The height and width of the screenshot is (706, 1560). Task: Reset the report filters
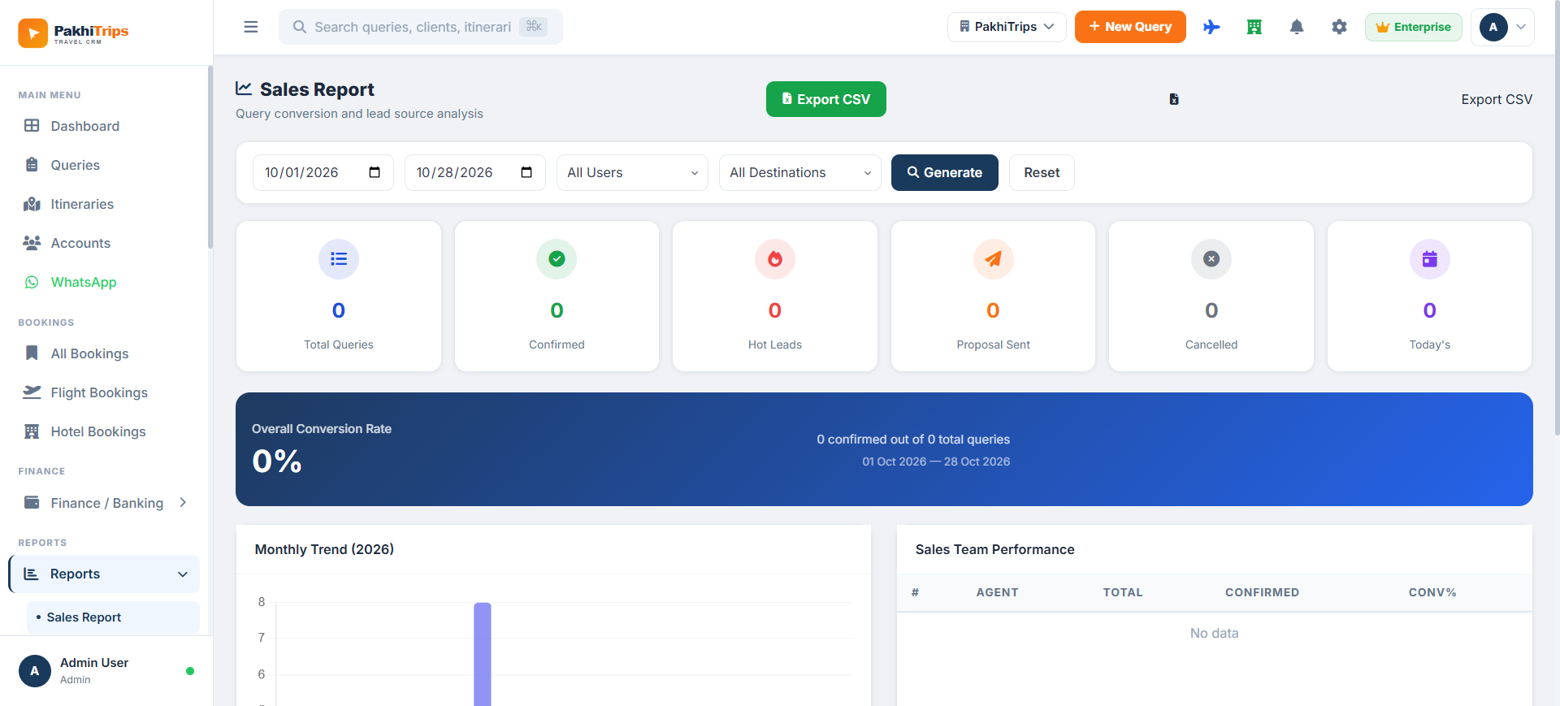(x=1042, y=172)
